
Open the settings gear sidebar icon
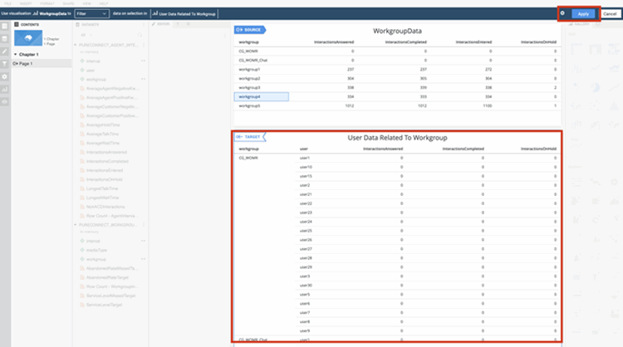click(5, 76)
